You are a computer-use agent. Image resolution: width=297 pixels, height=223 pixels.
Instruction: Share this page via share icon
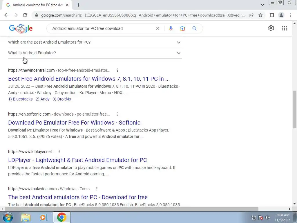pyautogui.click(x=251, y=15)
